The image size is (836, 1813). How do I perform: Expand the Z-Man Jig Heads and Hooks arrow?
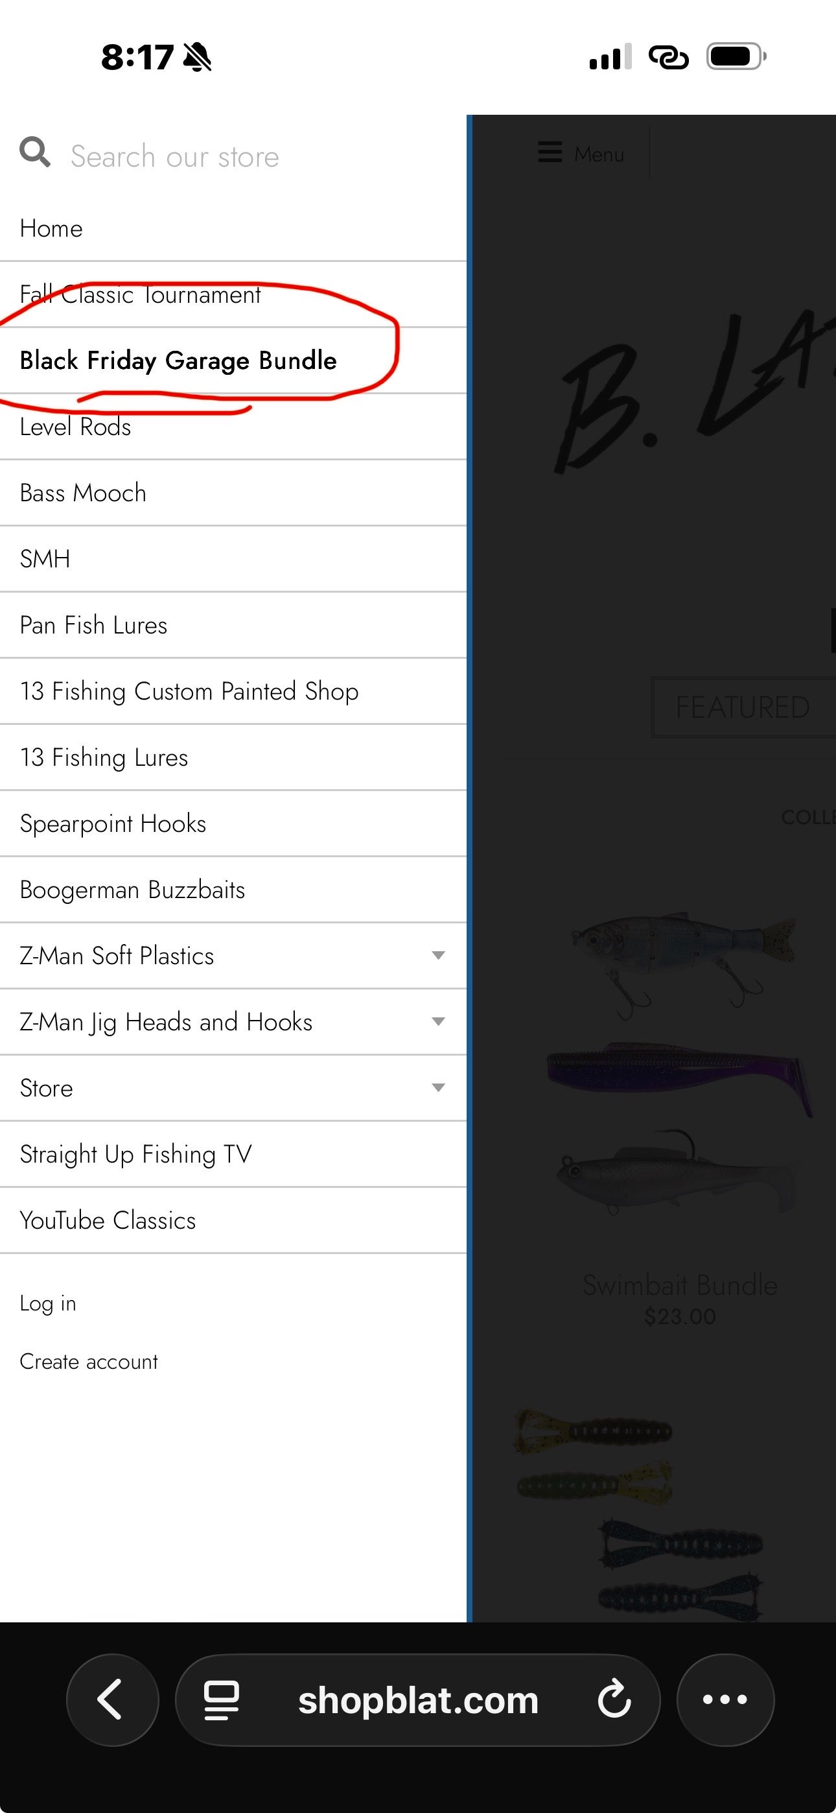pos(437,1022)
